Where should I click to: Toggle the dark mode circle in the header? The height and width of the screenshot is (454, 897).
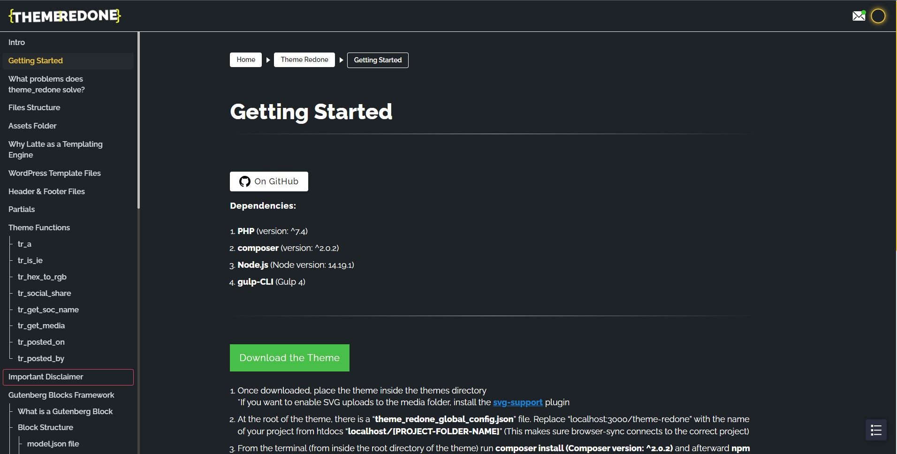coord(878,15)
